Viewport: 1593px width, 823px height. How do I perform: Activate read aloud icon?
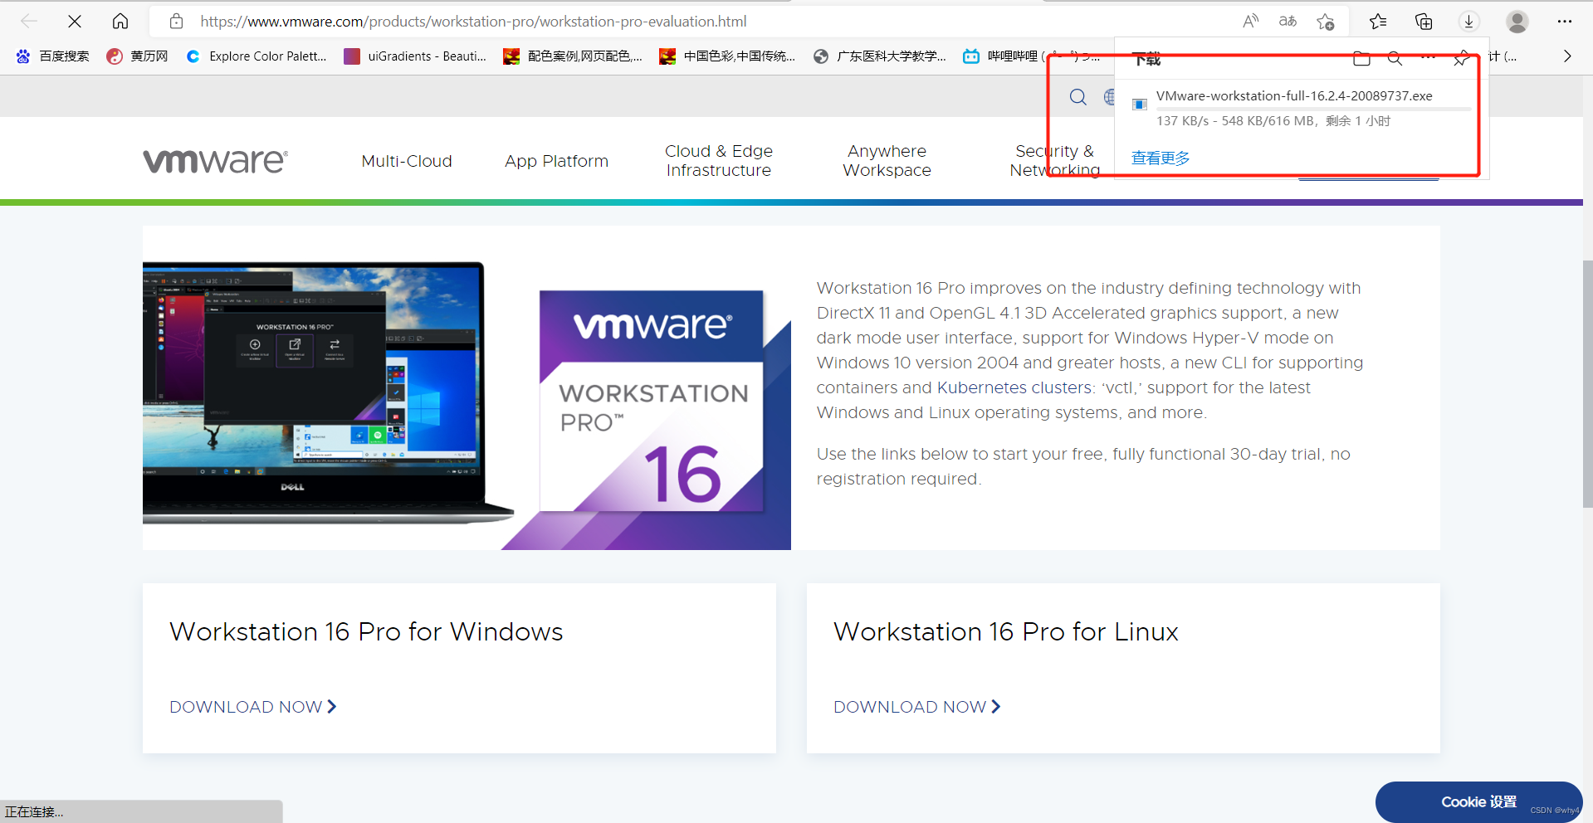click(x=1250, y=22)
